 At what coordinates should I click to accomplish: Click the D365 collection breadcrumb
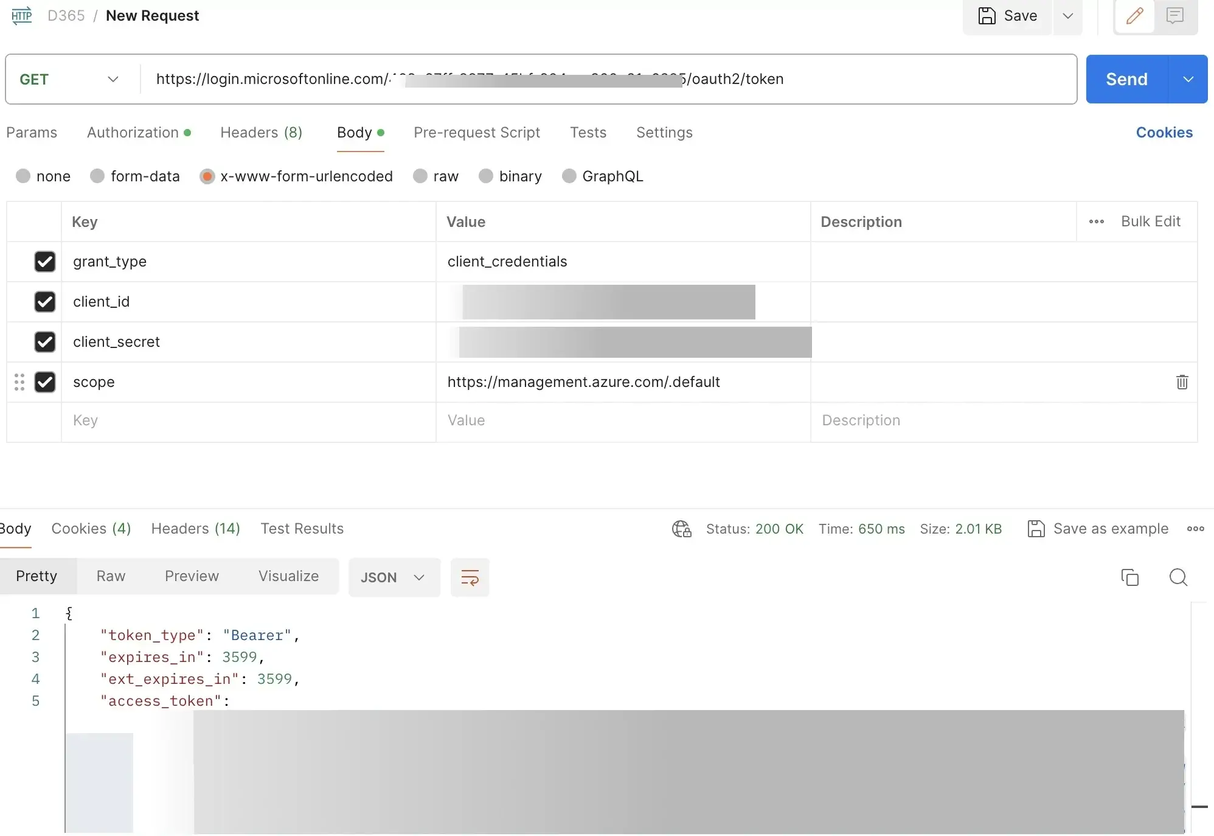[x=66, y=16]
